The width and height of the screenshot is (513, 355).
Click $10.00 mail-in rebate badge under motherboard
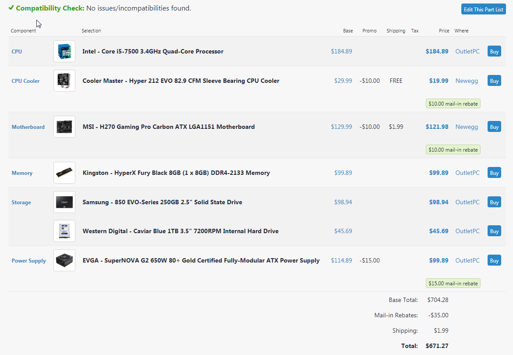[453, 150]
